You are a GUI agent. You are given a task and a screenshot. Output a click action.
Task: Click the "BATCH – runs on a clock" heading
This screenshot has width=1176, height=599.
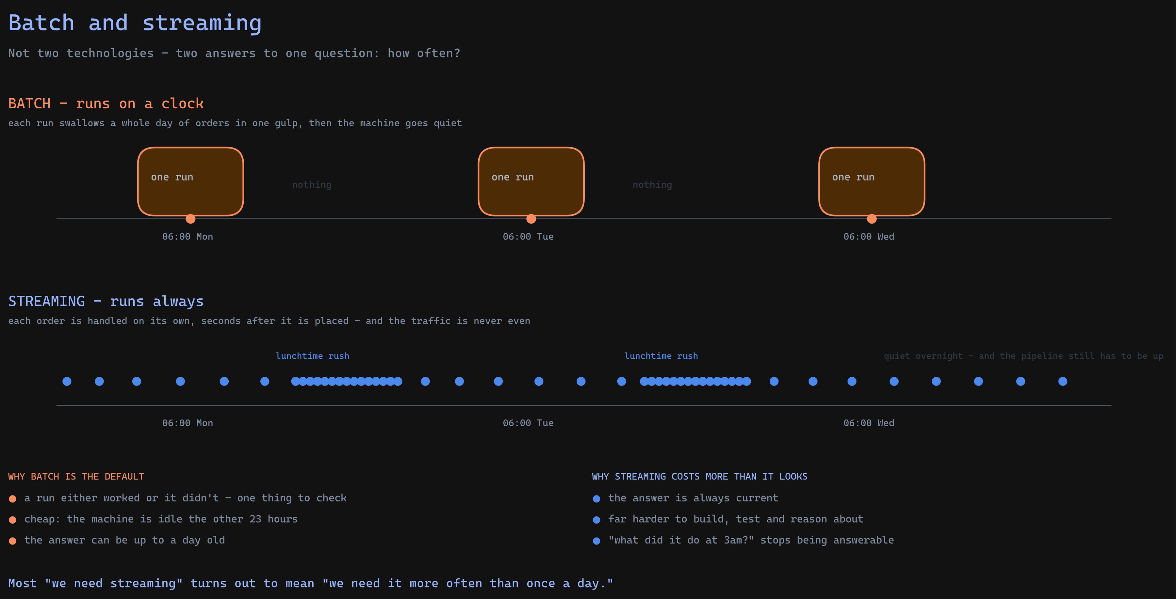tap(106, 103)
